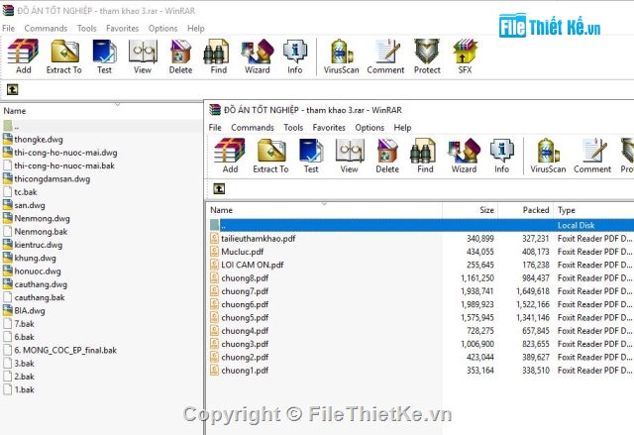This screenshot has width=634, height=435.
Task: Click Delete icon in front WinRAR window
Action: point(387,156)
